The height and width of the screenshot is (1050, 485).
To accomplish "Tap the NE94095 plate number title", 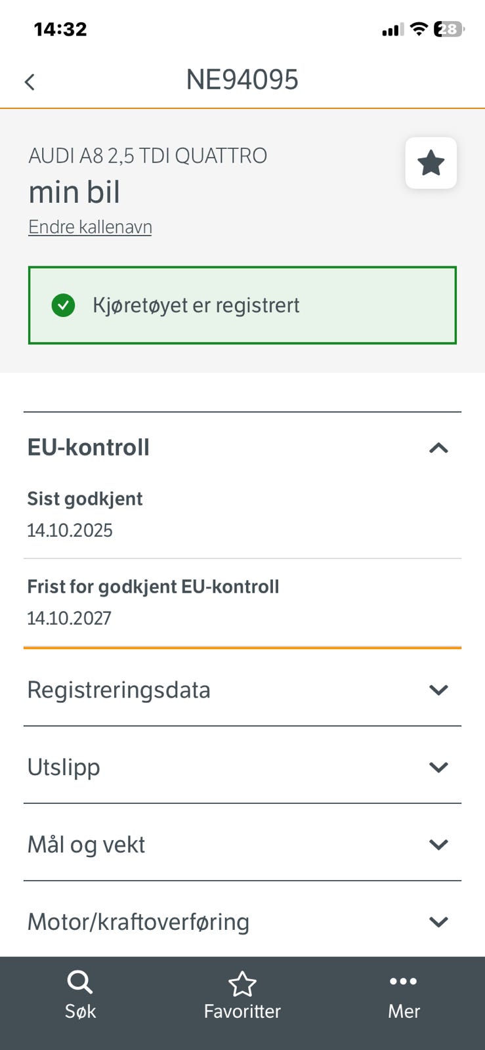I will [242, 80].
